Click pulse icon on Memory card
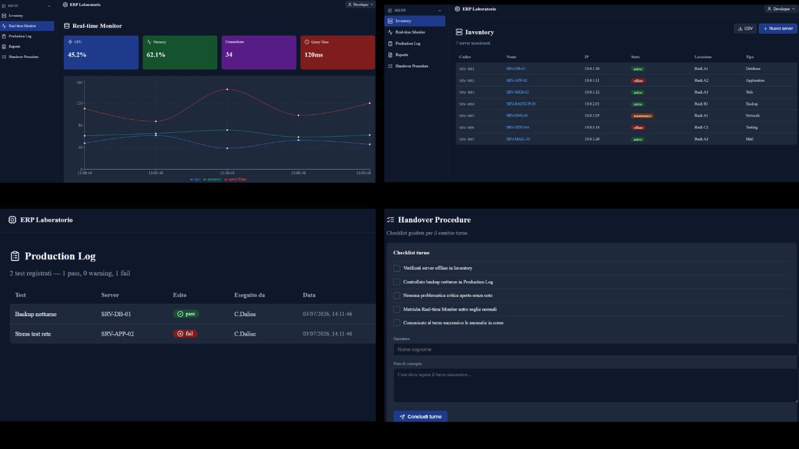 click(x=149, y=42)
